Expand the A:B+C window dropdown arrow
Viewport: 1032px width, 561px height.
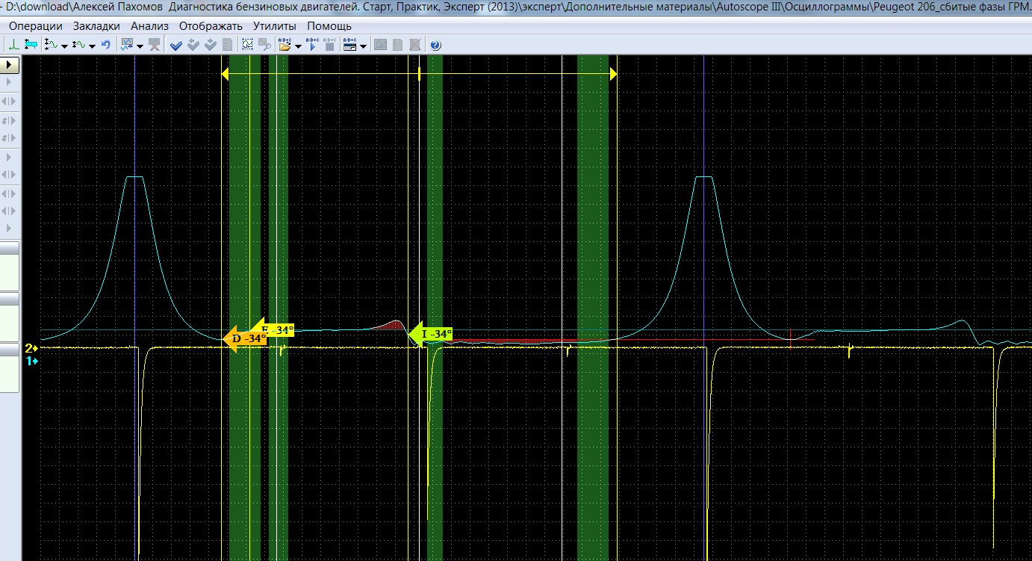coord(363,46)
